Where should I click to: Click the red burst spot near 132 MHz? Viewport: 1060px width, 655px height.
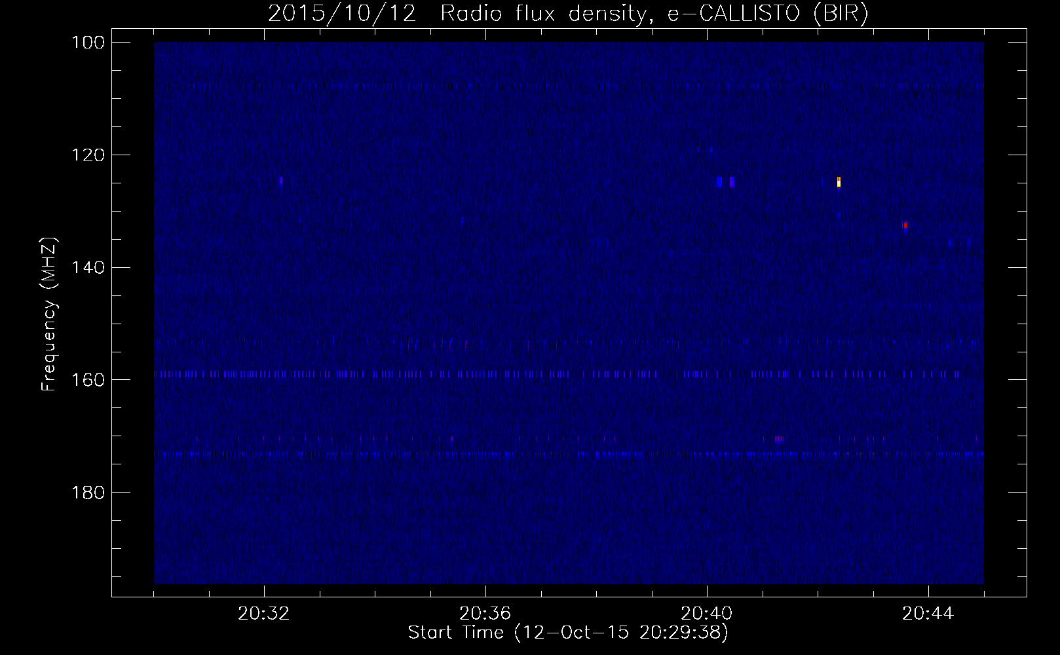tap(905, 225)
